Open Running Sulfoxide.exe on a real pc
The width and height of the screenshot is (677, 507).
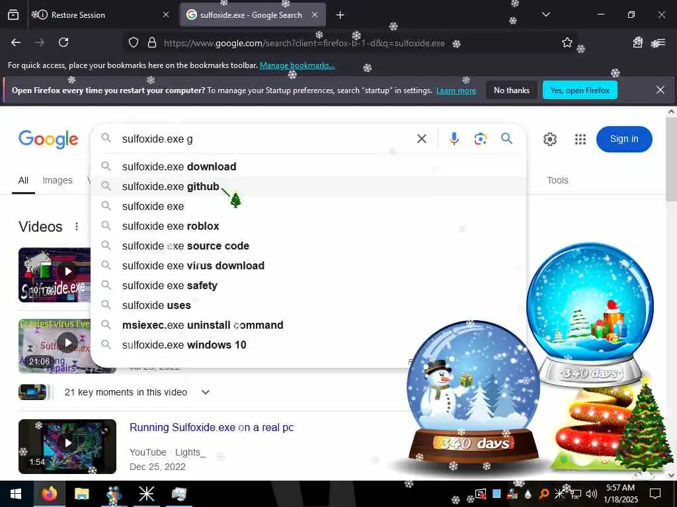pyautogui.click(x=212, y=427)
